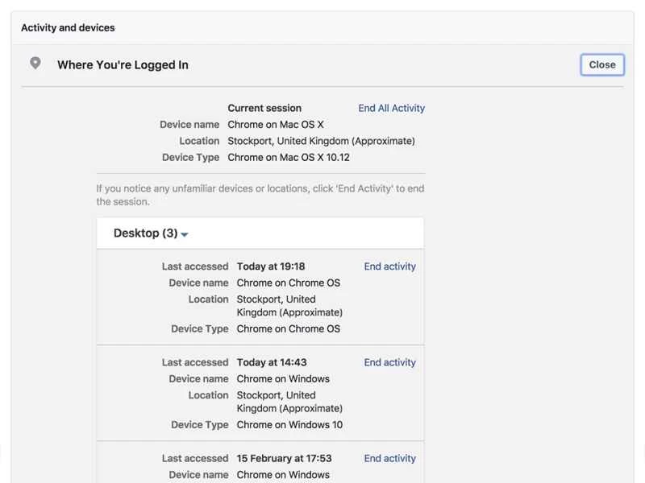This screenshot has width=645, height=483.
Task: Click the Desktop (3) group label
Action: point(145,233)
